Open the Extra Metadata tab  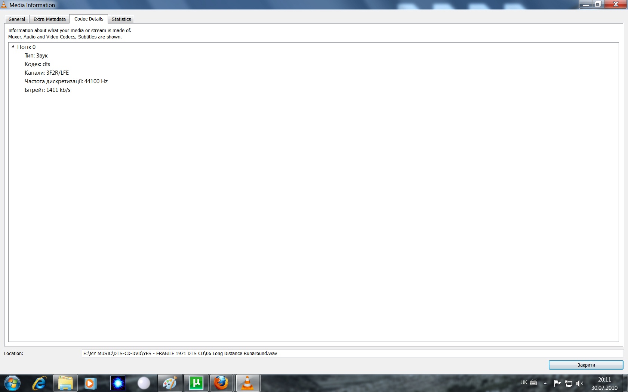point(49,19)
